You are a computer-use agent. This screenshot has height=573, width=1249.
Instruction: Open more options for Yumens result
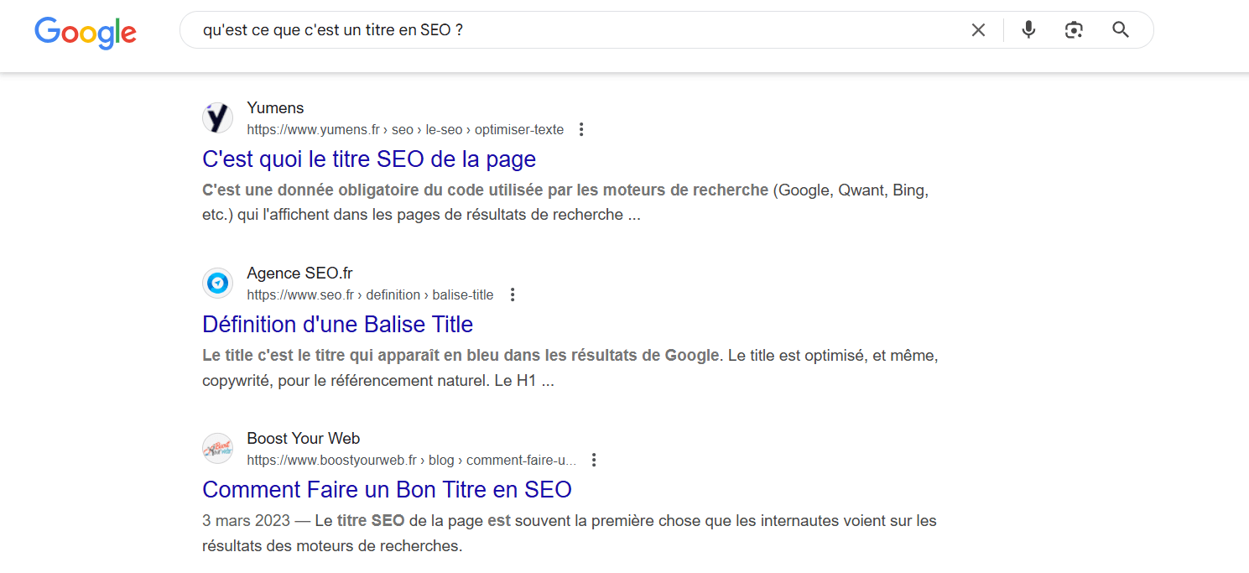581,130
